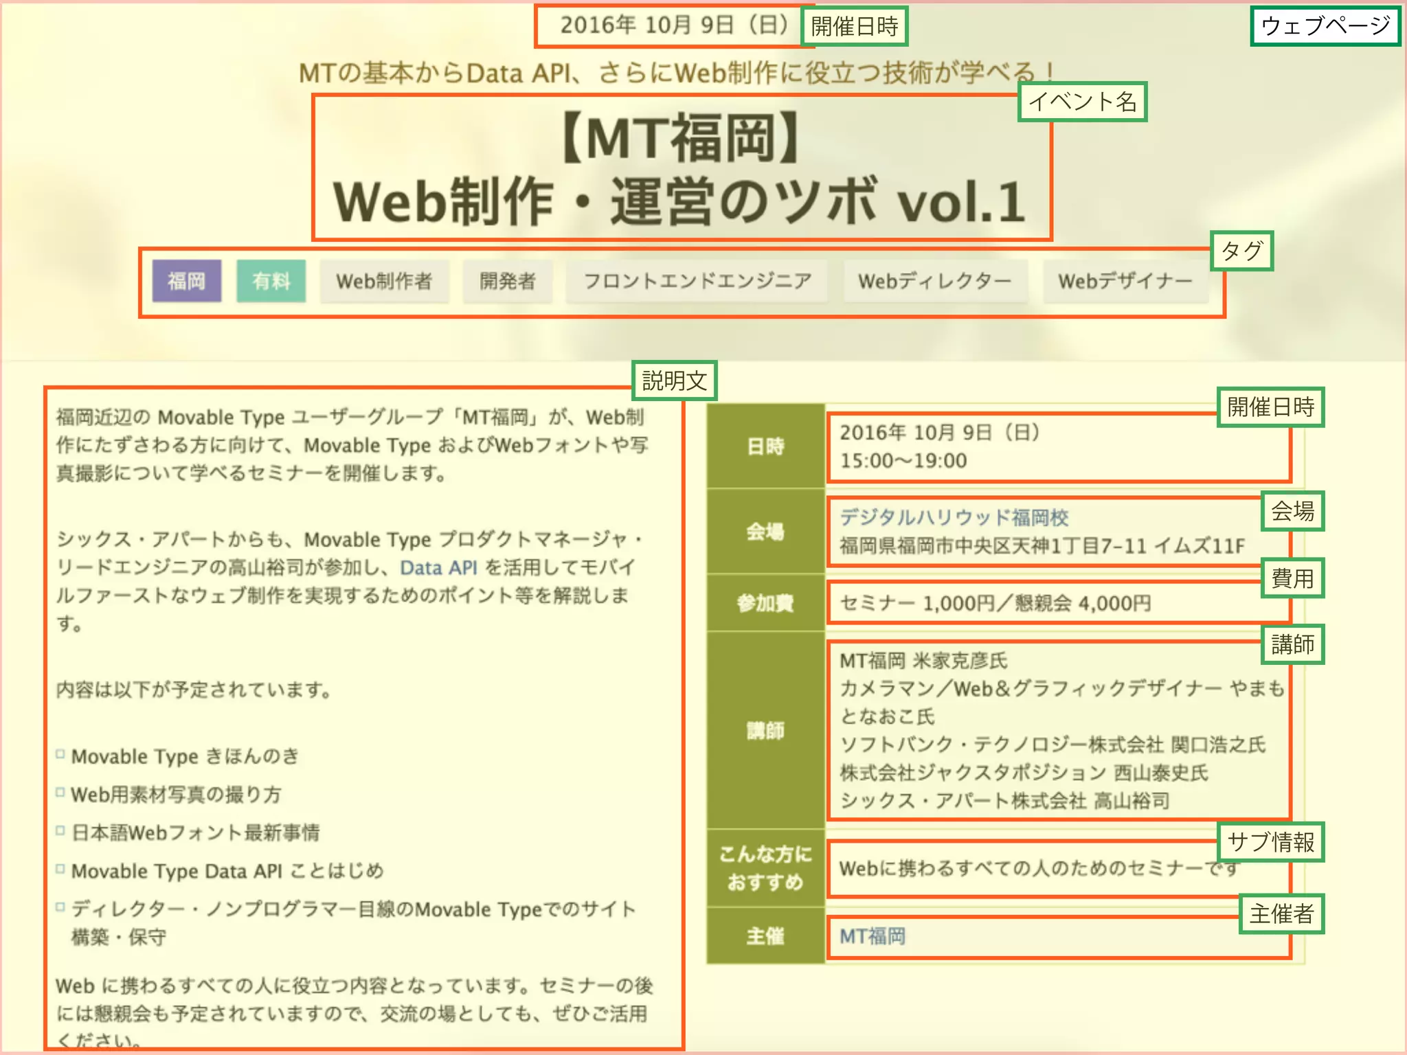The height and width of the screenshot is (1055, 1407).
Task: Click the Webディレクター tag
Action: point(934,281)
